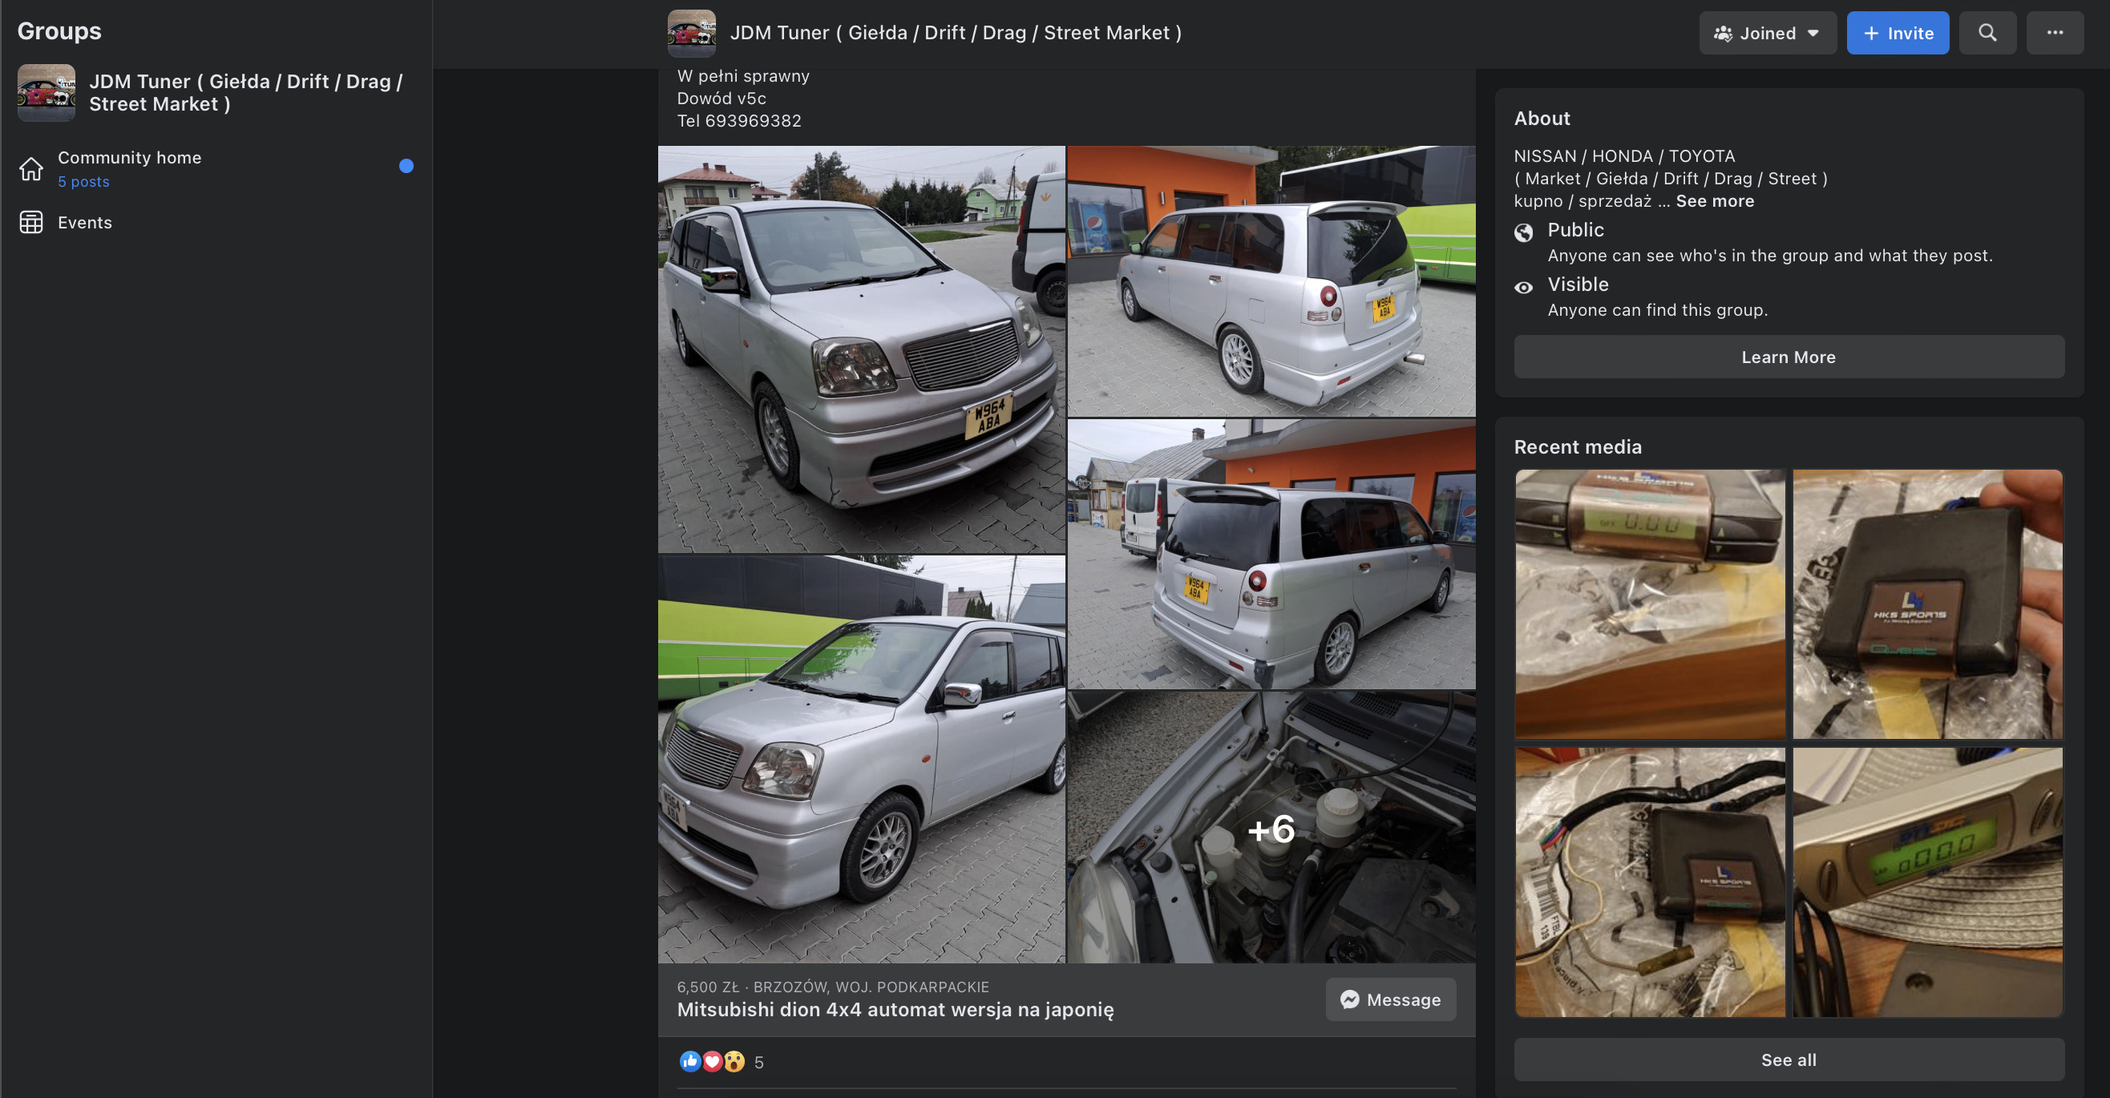Click the text W pełni sprawny
The image size is (2110, 1098).
click(x=743, y=75)
